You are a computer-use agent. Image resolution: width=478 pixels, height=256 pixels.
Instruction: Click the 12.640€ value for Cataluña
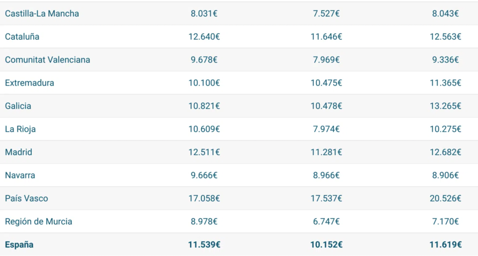pyautogui.click(x=204, y=36)
